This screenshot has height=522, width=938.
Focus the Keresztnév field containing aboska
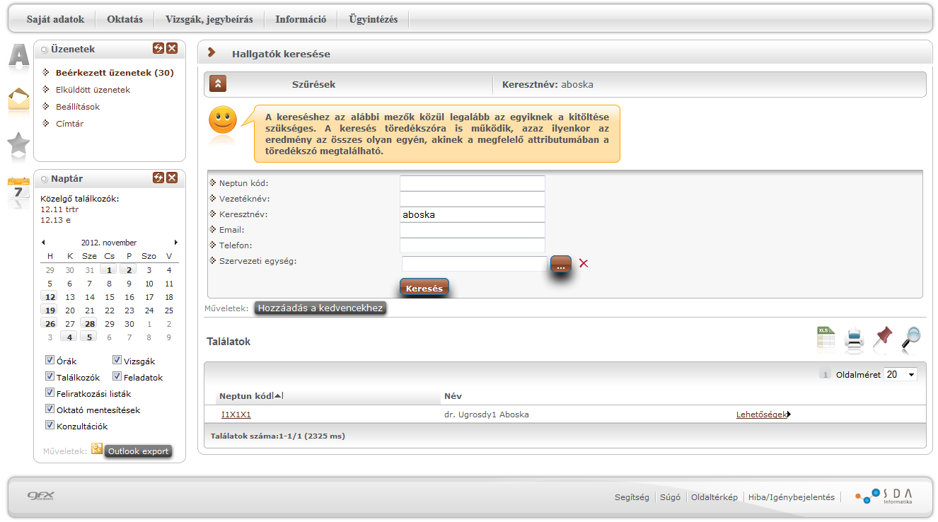click(473, 214)
